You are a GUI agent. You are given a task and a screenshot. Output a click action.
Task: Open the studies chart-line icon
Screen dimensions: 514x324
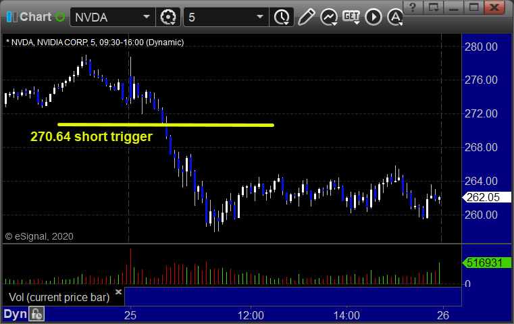tap(329, 17)
